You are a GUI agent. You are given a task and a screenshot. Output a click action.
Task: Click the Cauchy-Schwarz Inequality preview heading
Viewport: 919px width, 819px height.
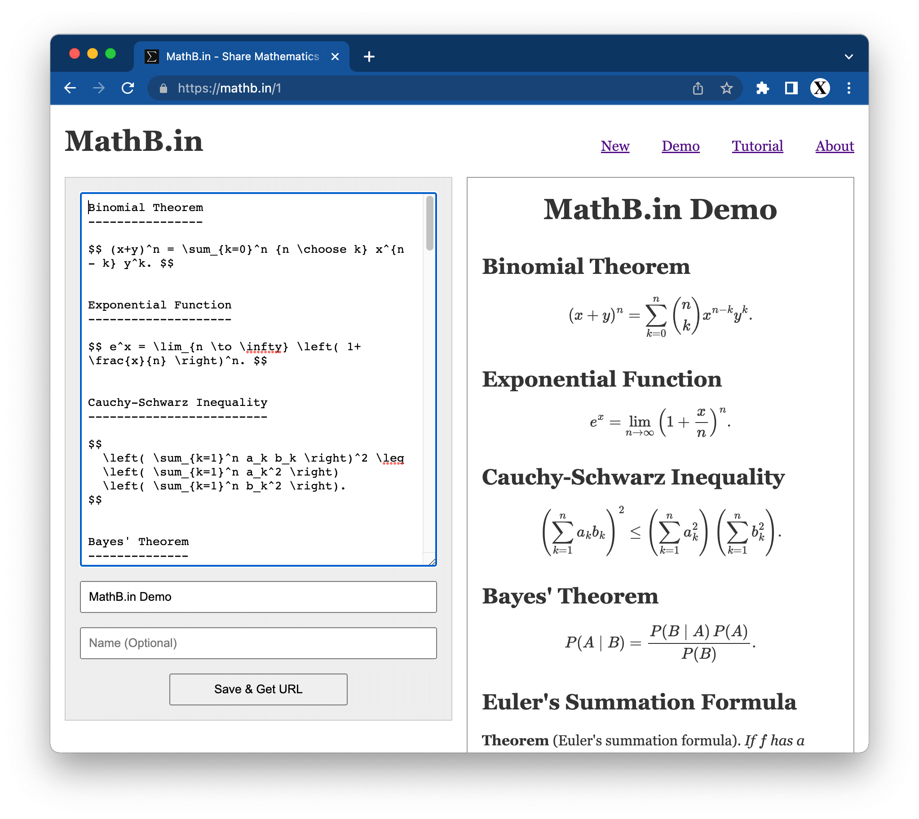pyautogui.click(x=633, y=477)
